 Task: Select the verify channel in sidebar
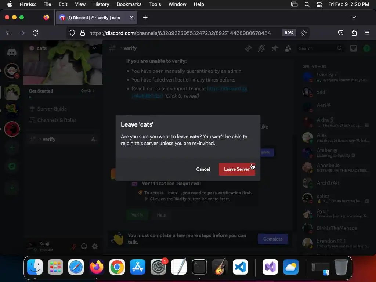pyautogui.click(x=63, y=139)
